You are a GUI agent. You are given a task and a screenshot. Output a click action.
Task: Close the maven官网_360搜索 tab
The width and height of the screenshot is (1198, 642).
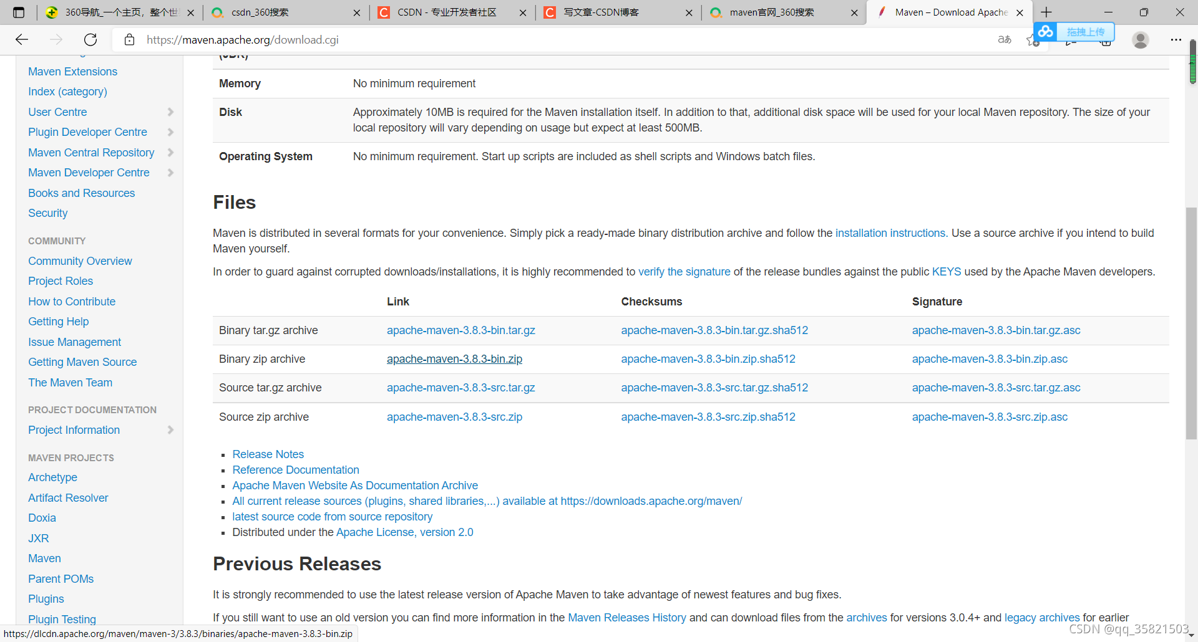854,12
